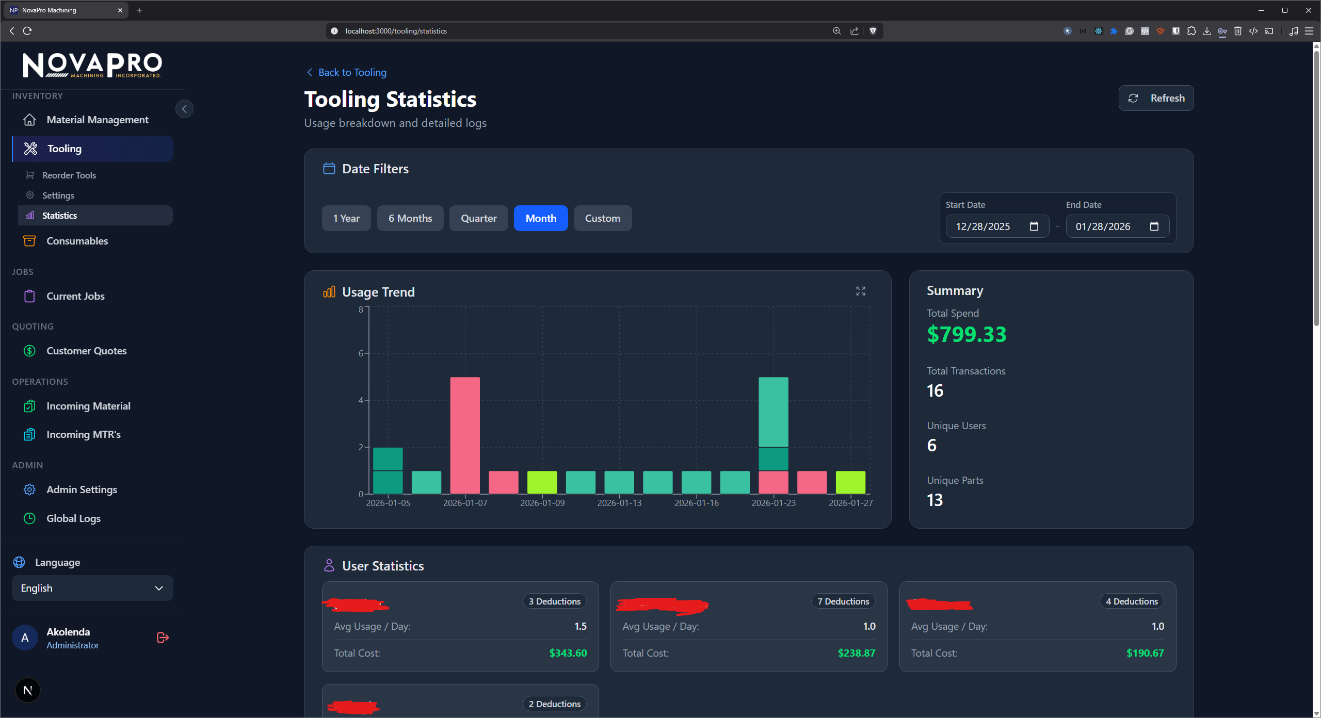This screenshot has width=1321, height=718.
Task: Select the Tooling wrench icon in sidebar
Action: [x=30, y=149]
